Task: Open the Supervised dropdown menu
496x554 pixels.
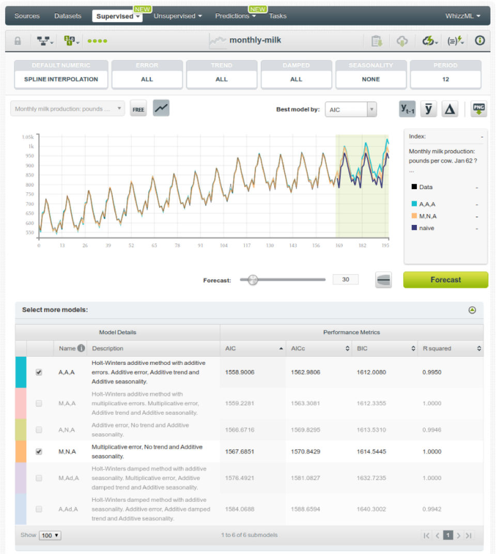Action: pos(117,16)
